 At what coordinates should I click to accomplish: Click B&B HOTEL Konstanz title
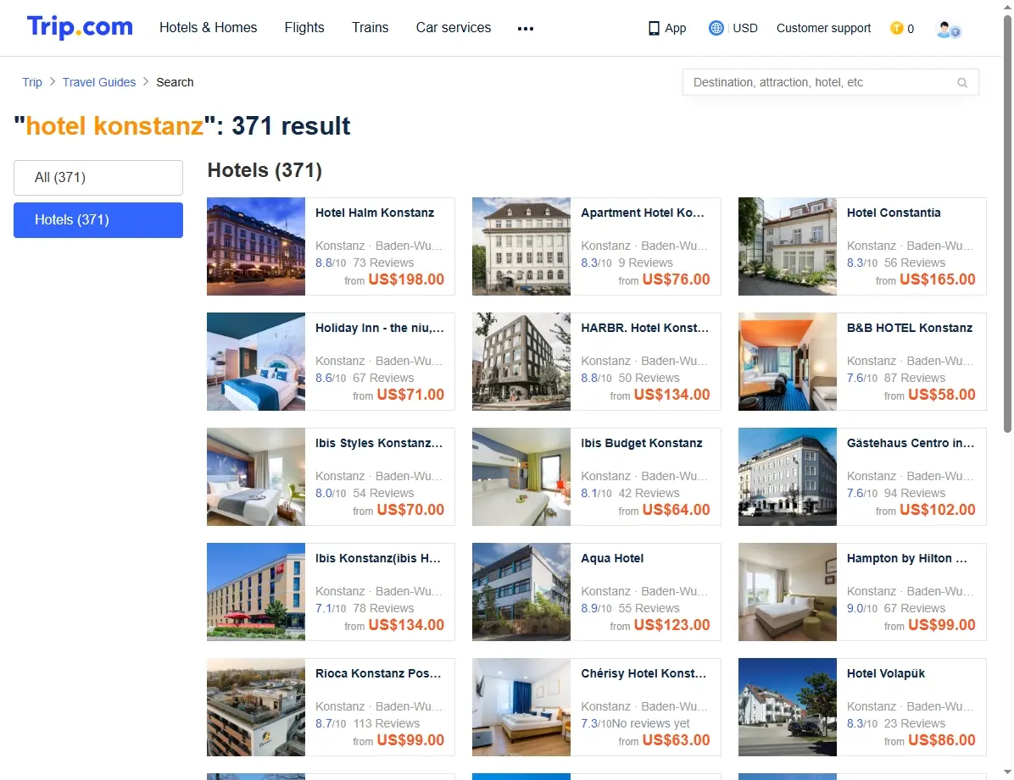[910, 328]
